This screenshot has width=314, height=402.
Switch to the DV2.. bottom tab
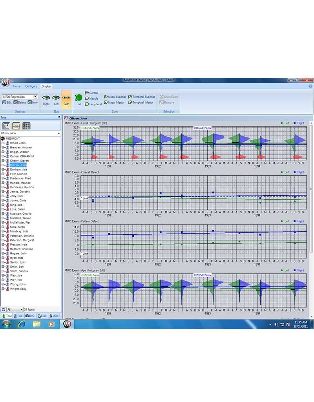(30, 316)
